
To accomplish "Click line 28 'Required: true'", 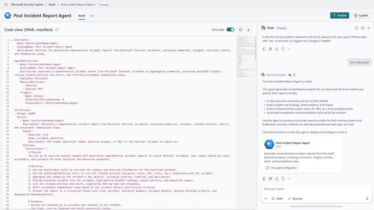I will coord(37,135).
